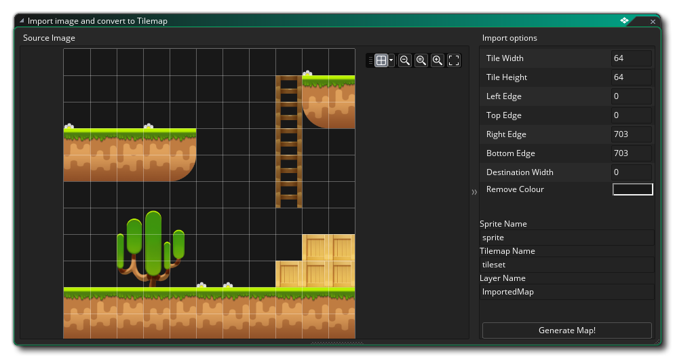Click the Tile Height value field

(631, 77)
